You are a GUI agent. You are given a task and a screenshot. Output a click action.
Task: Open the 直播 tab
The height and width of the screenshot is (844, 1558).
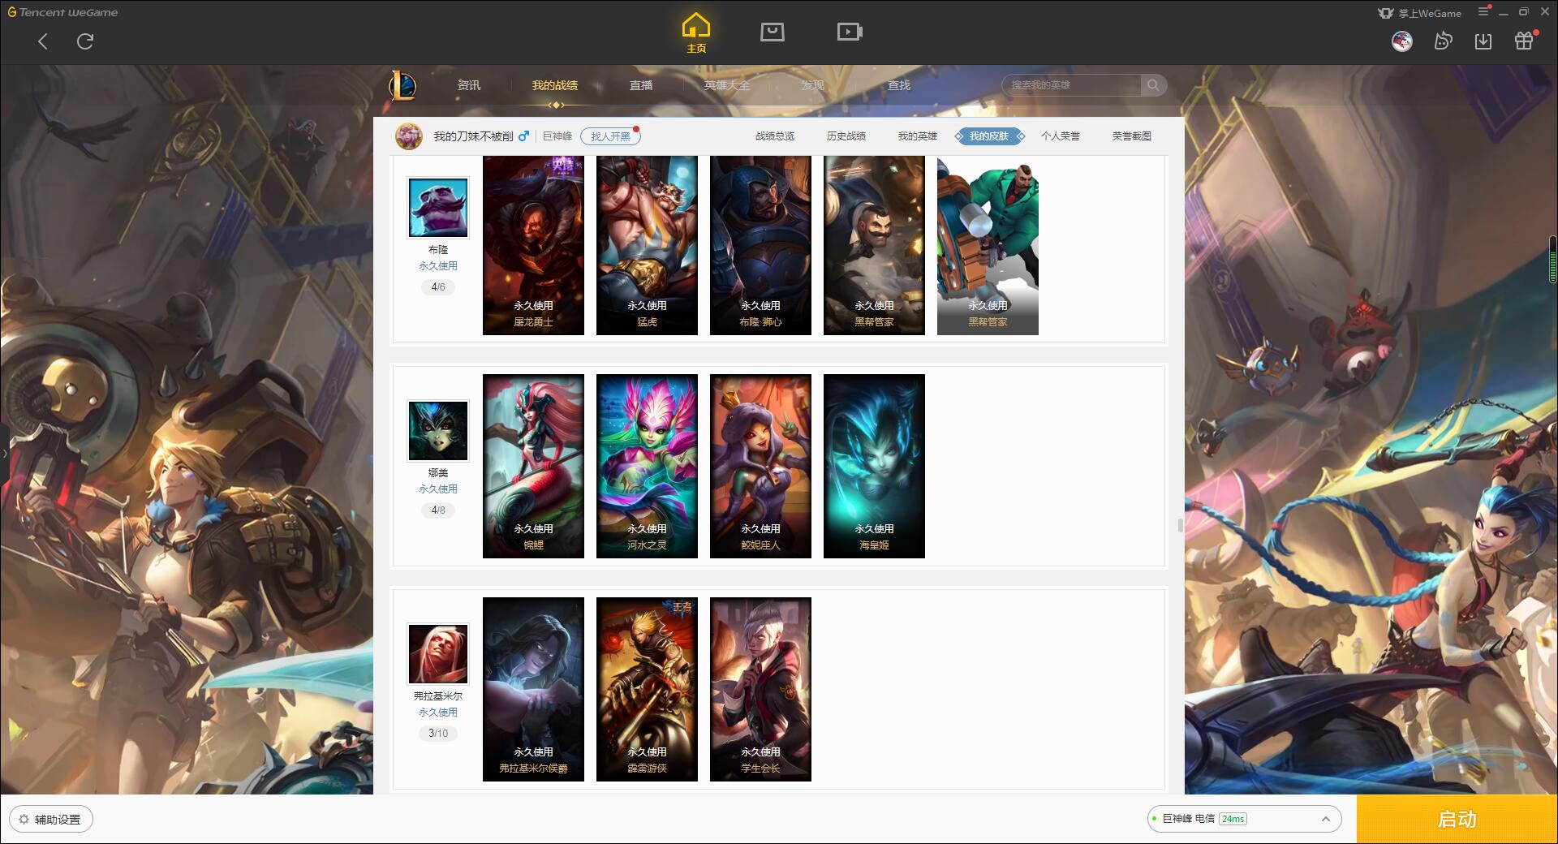coord(641,85)
